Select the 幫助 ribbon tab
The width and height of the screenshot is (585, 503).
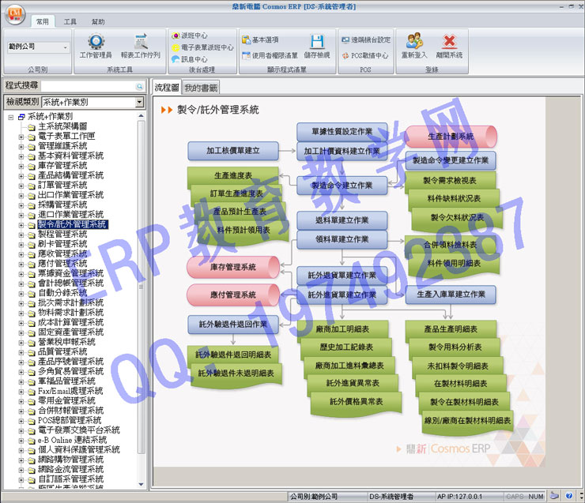(x=98, y=22)
